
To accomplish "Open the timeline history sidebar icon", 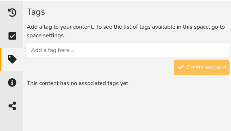I will pyautogui.click(x=12, y=13).
